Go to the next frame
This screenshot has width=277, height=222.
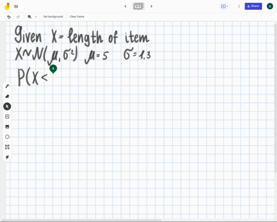pos(151,6)
